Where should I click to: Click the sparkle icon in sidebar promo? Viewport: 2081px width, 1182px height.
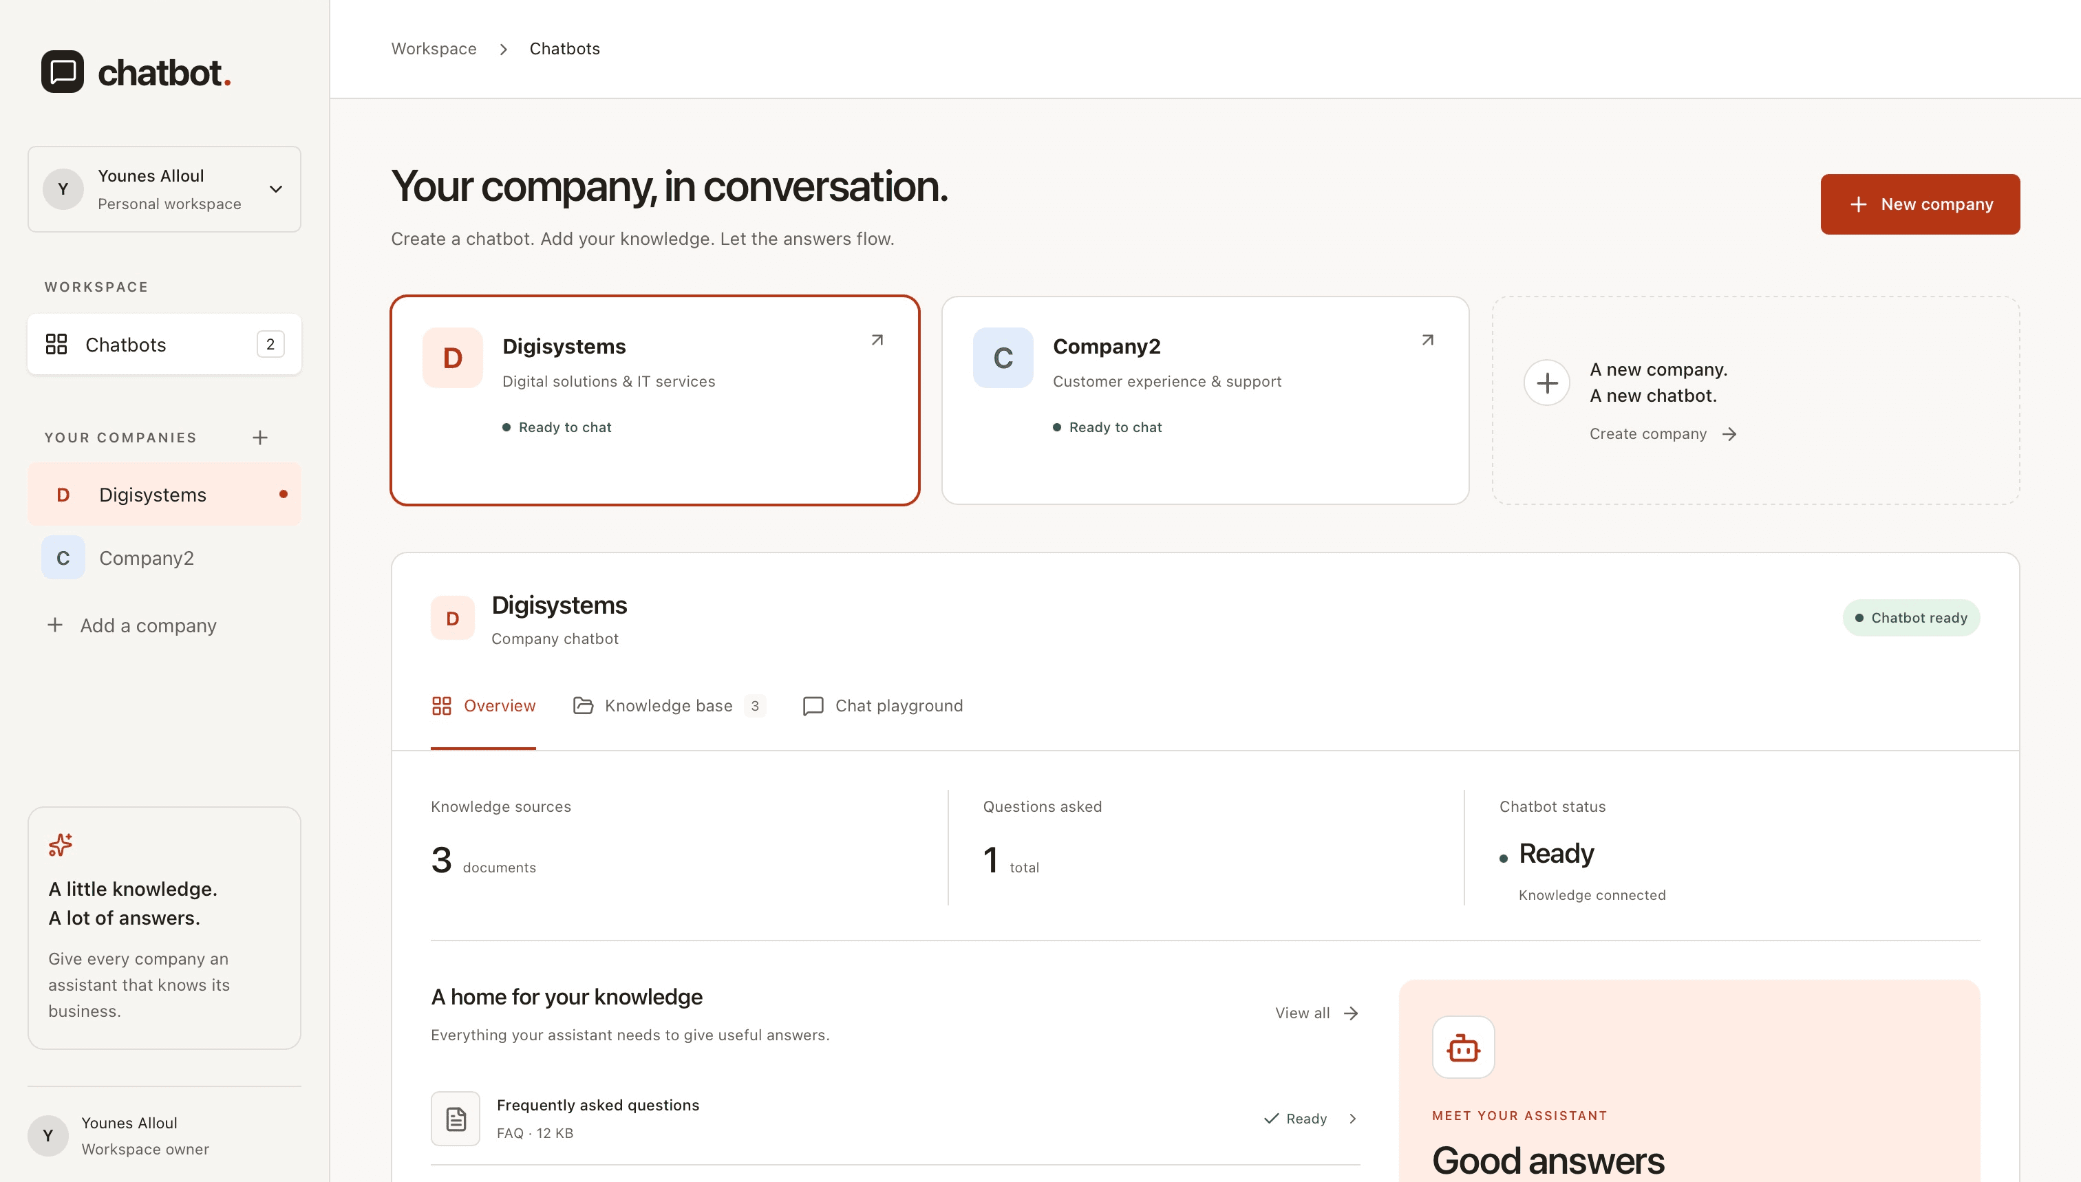pyautogui.click(x=60, y=845)
